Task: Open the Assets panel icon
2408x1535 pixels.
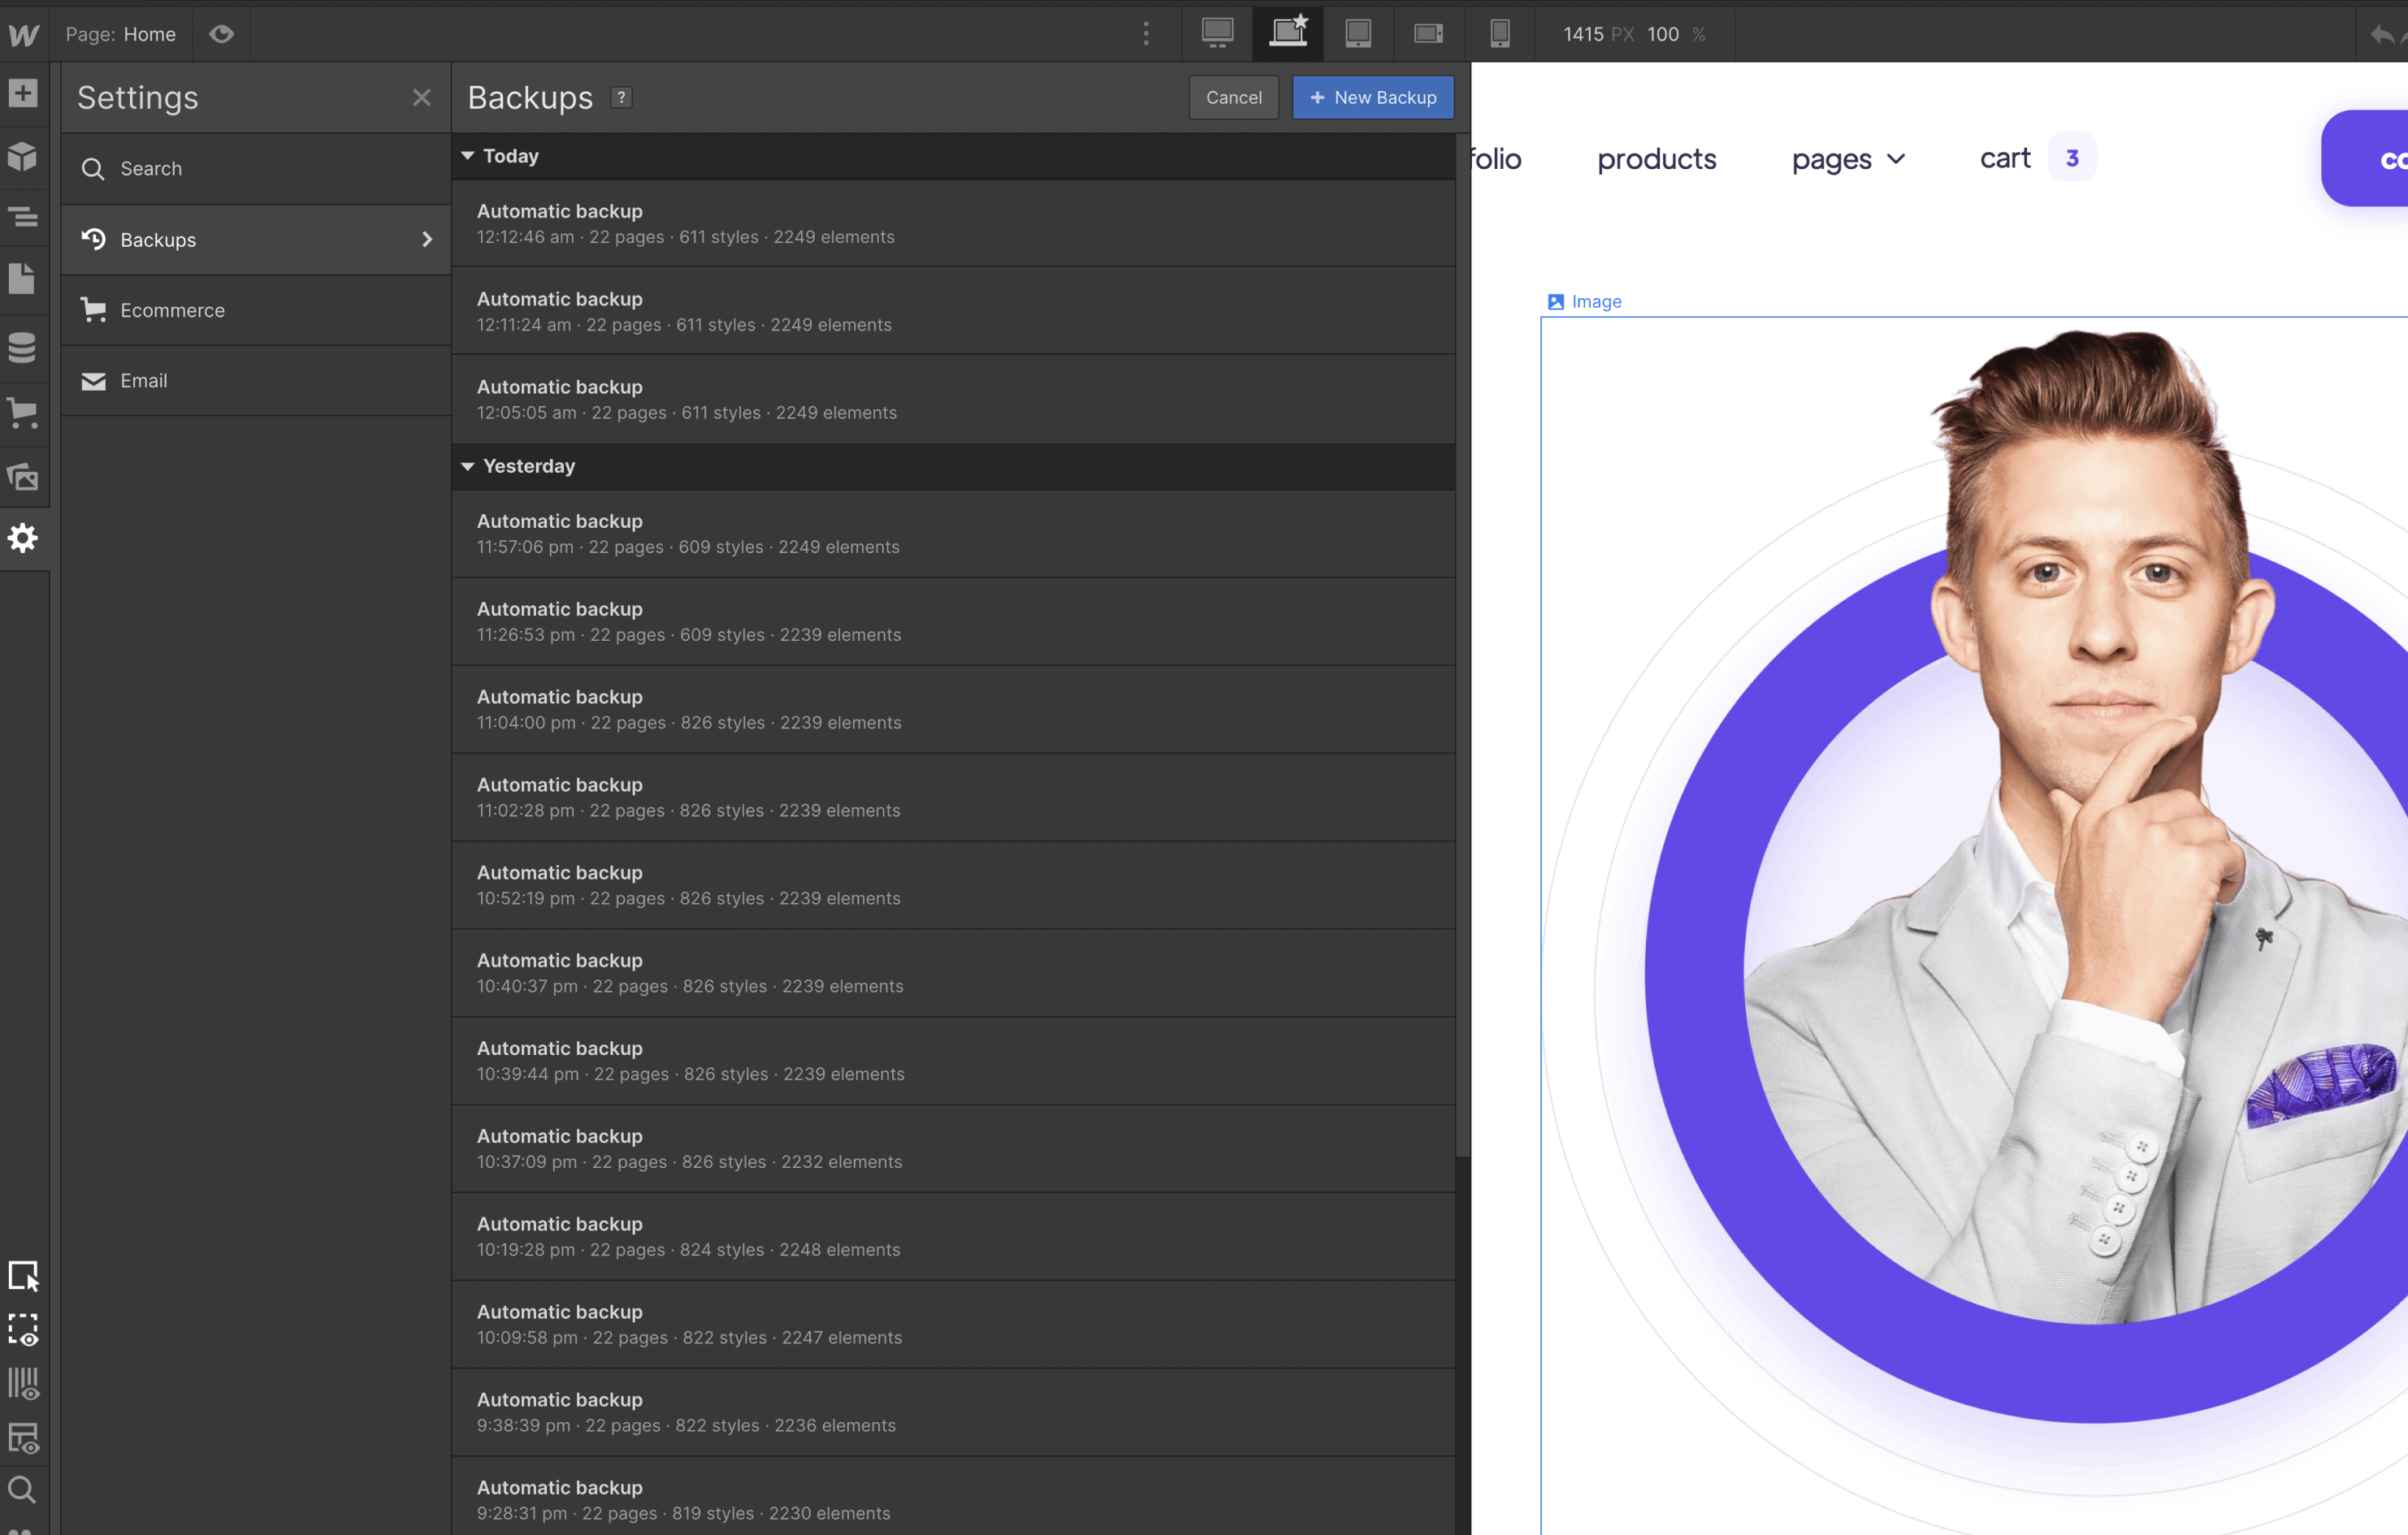Action: click(23, 477)
